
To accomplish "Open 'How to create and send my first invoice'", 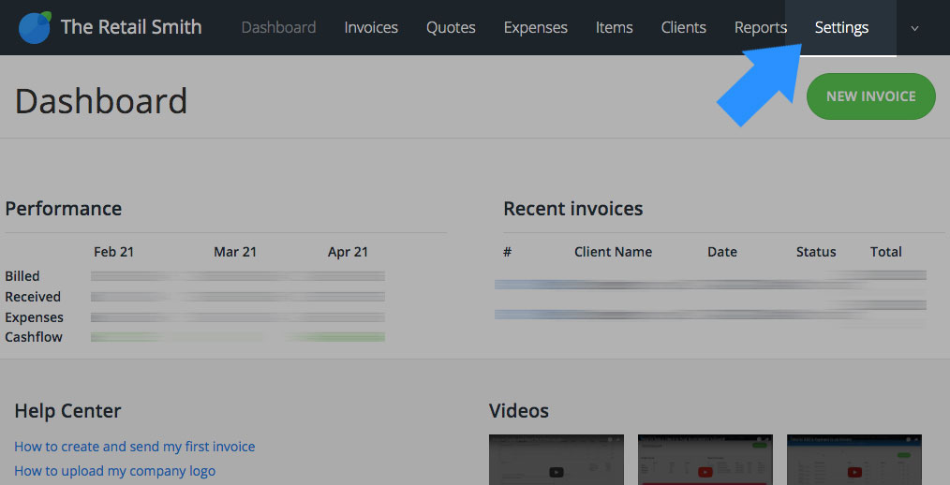I will 135,447.
